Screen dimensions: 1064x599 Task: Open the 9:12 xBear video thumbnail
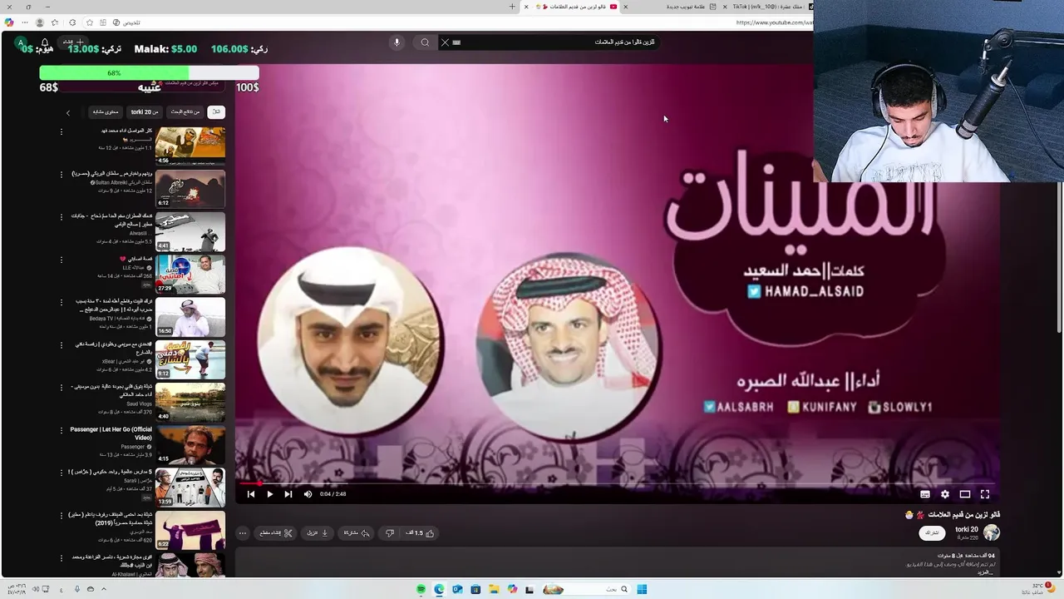coord(190,359)
